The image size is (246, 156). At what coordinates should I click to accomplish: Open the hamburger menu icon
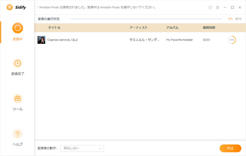click(218, 7)
